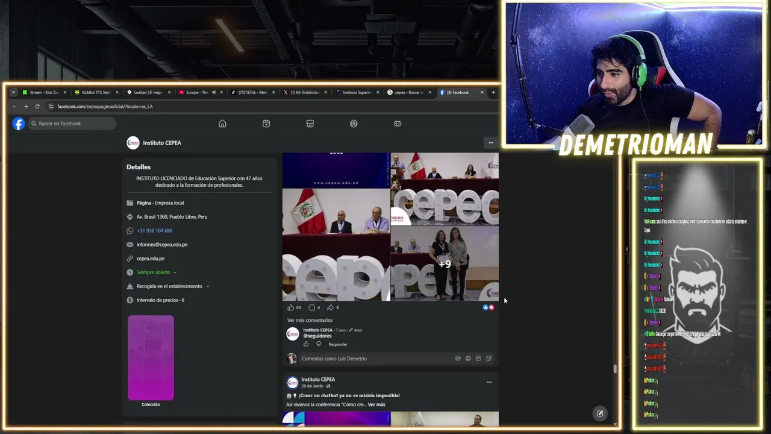Switch to the KickBot TTS Settings tab
771x434 pixels.
(96, 92)
